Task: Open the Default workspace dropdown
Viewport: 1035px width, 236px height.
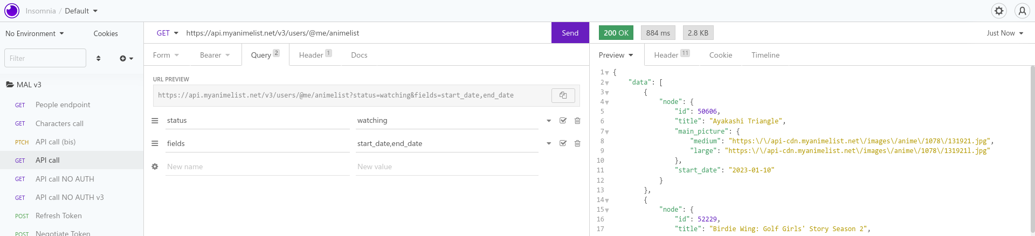Action: coord(81,11)
